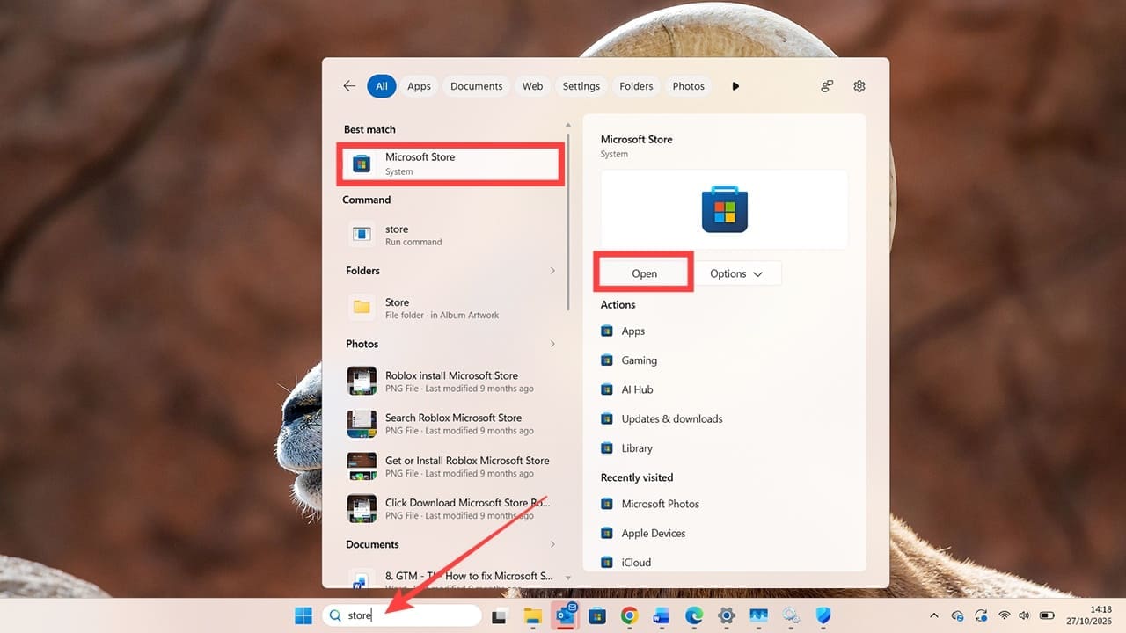
Task: Open the monitor-graph app on the taskbar
Action: pos(758,615)
